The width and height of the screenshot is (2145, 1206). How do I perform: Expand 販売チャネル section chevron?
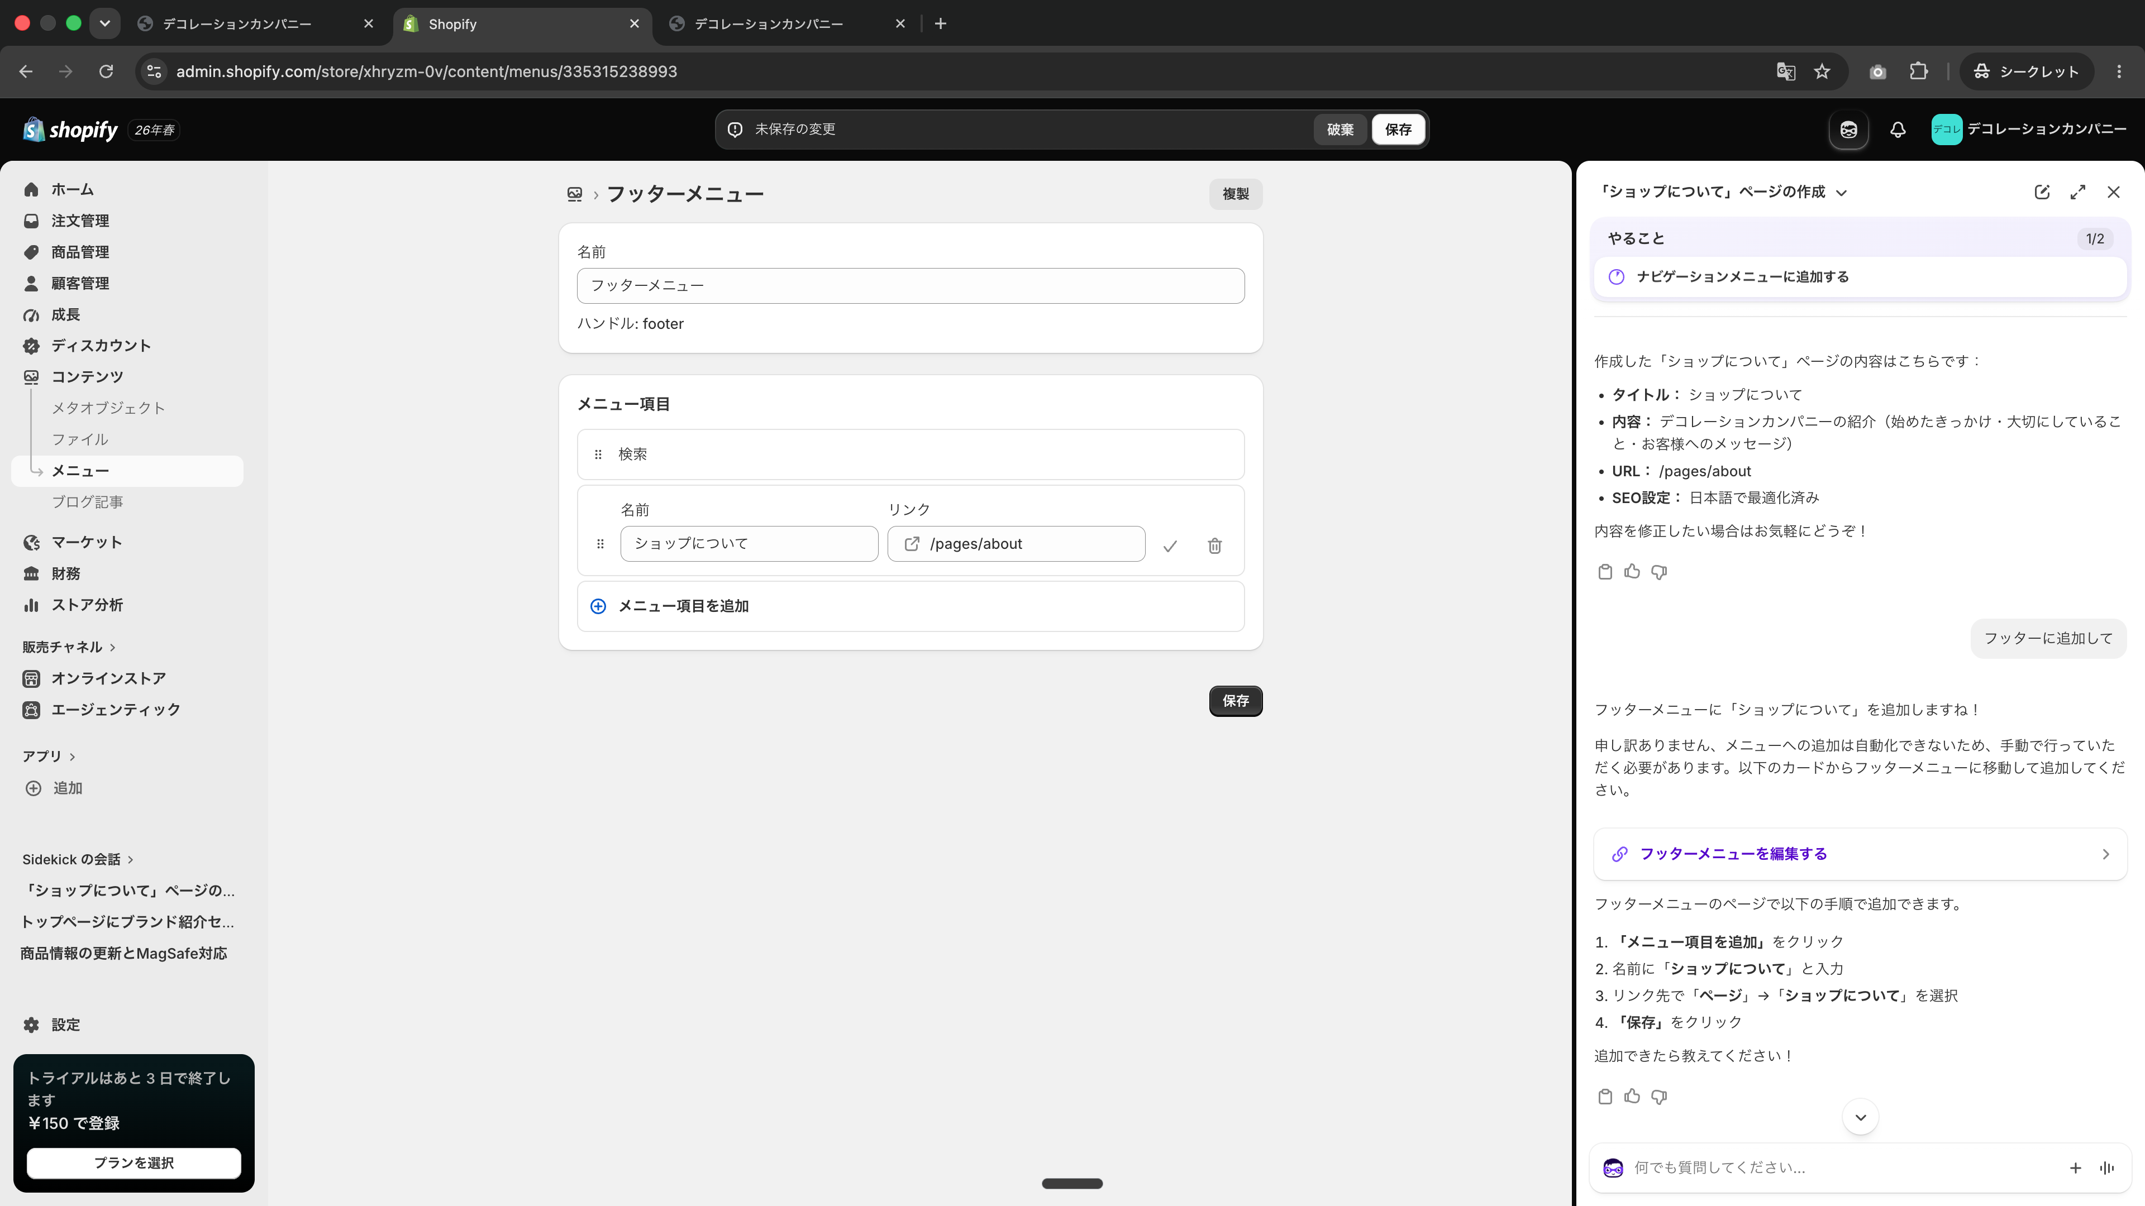[x=112, y=648]
